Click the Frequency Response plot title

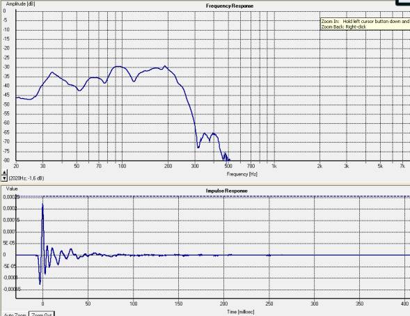(230, 6)
